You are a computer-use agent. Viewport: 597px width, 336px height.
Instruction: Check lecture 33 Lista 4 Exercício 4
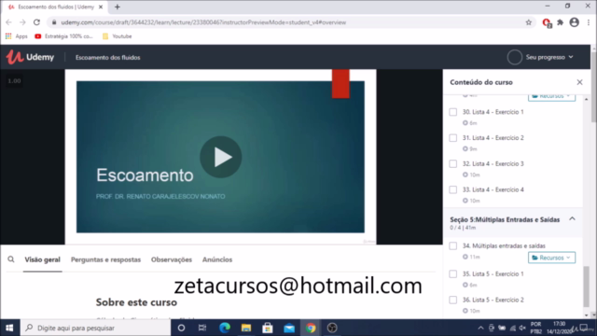tap(452, 189)
